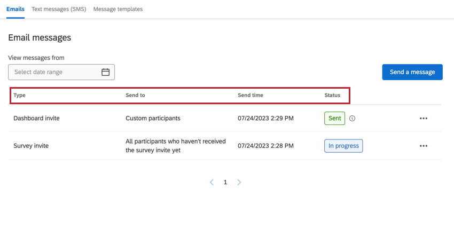
Task: Open the Text messages (SMS) tab
Action: (x=59, y=9)
